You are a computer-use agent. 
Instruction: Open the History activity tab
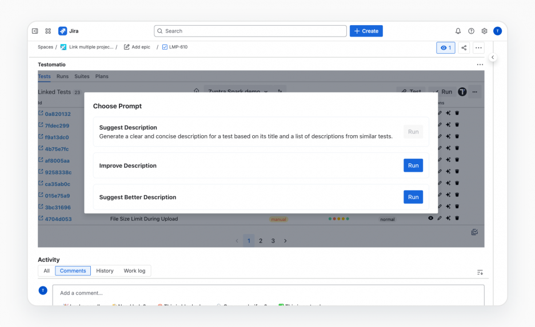(x=105, y=271)
